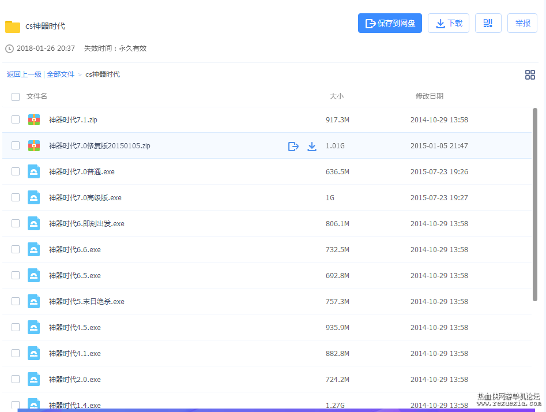This screenshot has height=412, width=546.
Task: Toggle the select-all checkbox beside 文件名
Action: 16,96
